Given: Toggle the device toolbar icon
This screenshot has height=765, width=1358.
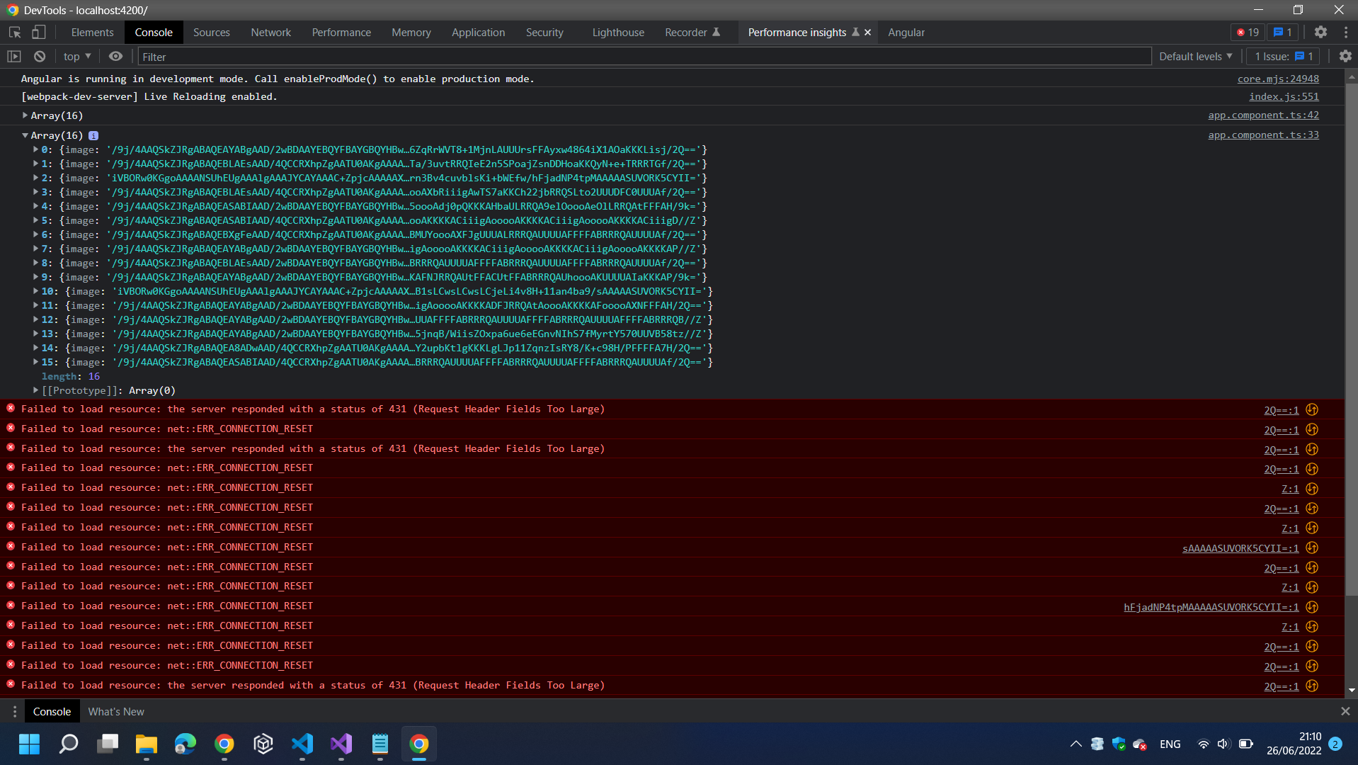Looking at the screenshot, I should 39,33.
